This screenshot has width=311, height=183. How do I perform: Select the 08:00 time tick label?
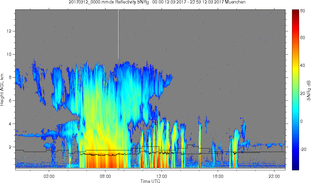(105, 176)
